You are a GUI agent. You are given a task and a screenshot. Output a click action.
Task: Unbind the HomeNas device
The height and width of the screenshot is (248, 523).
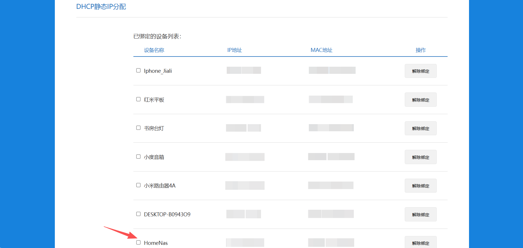(x=420, y=242)
